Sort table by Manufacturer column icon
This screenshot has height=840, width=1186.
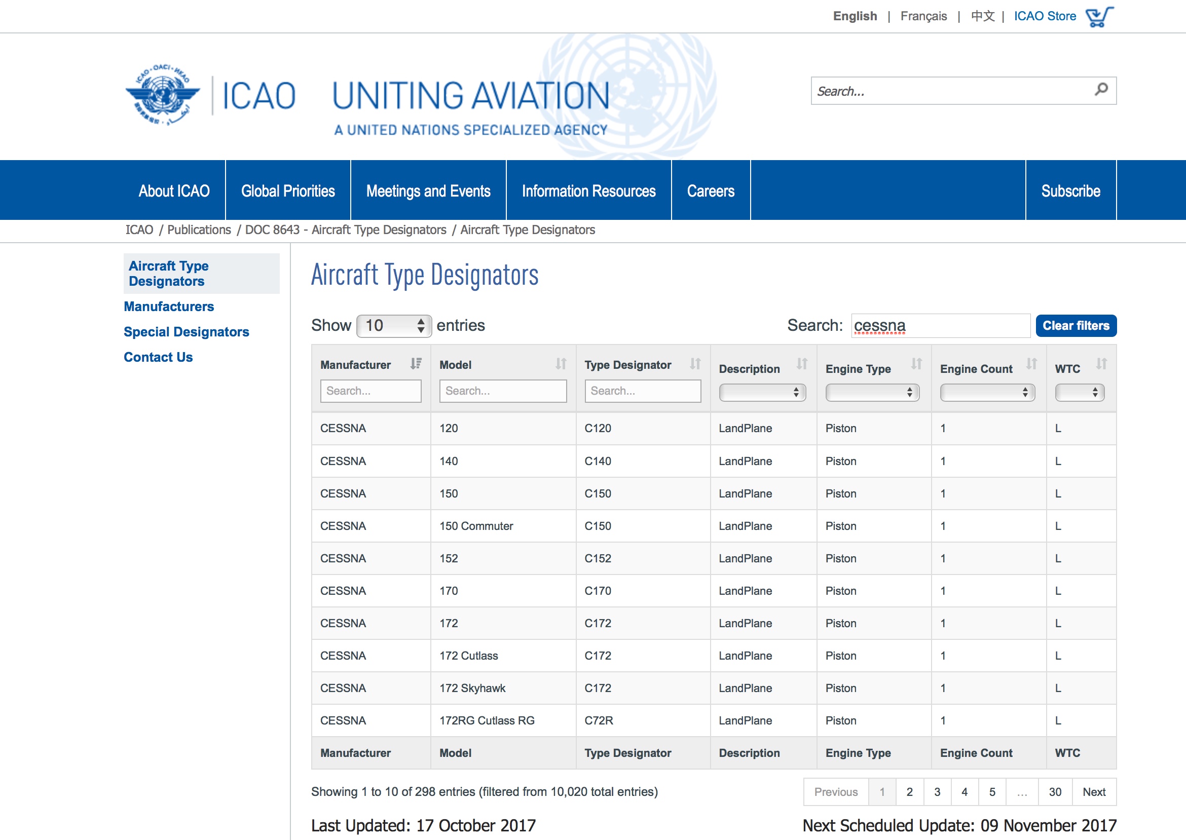(x=416, y=364)
